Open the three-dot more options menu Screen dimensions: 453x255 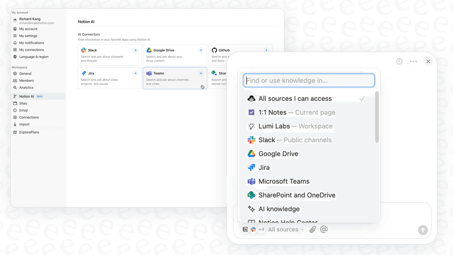[413, 62]
